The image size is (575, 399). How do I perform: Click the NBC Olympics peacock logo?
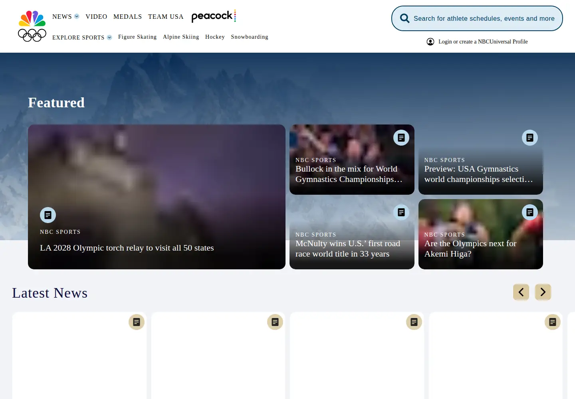point(32,26)
